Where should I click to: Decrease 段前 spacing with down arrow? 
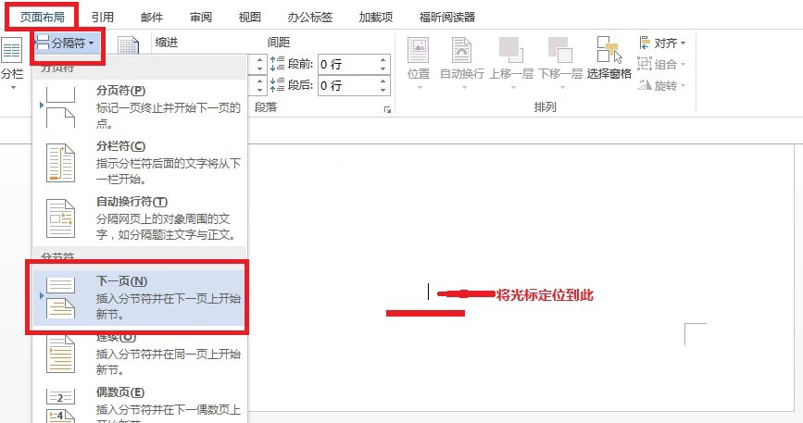pos(383,69)
